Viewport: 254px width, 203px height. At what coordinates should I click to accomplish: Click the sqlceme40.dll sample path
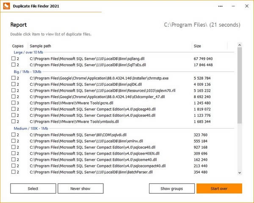point(93,160)
